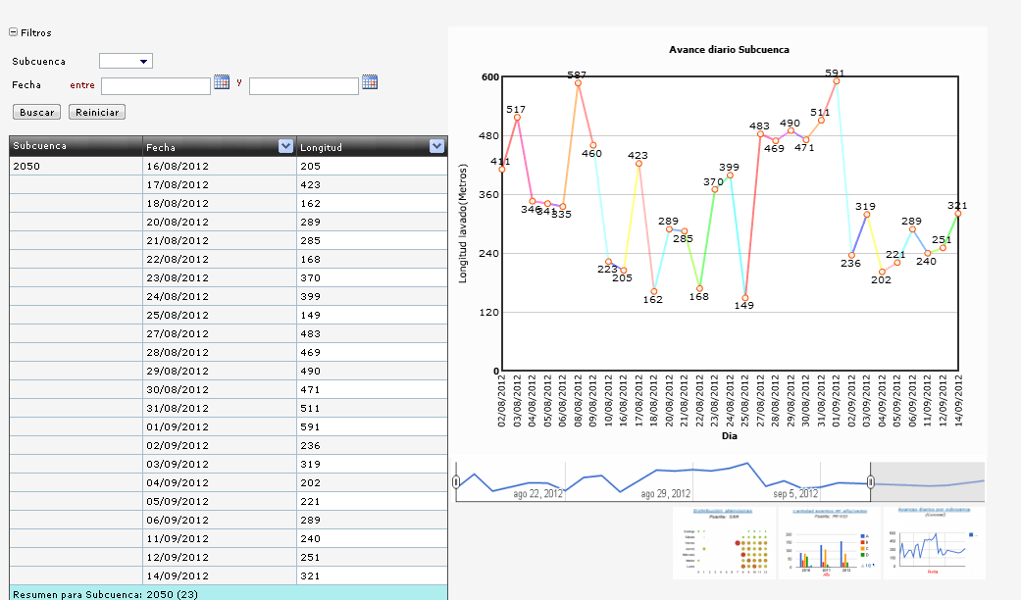Click the start date input field
The image size is (1021, 600).
(x=156, y=86)
